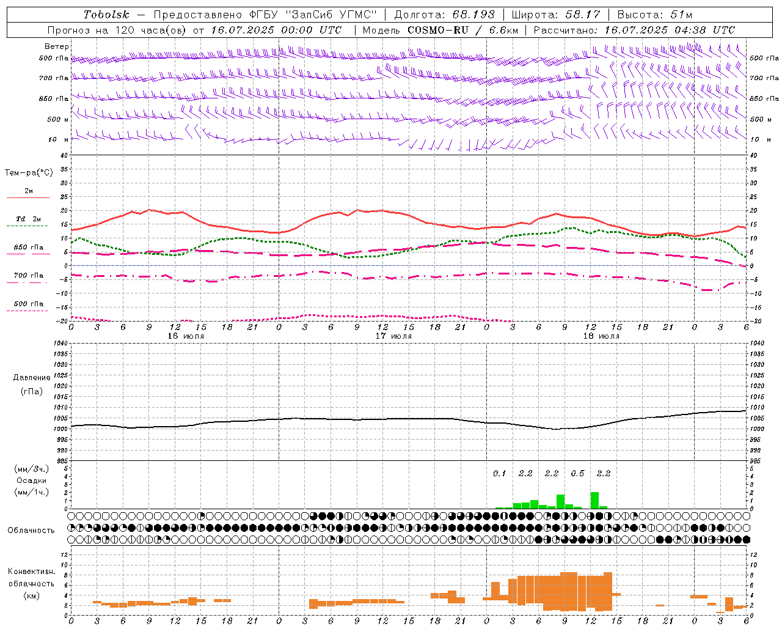Click the "0.5" three-hour precipitation value
This screenshot has height=626, width=782.
tap(577, 473)
